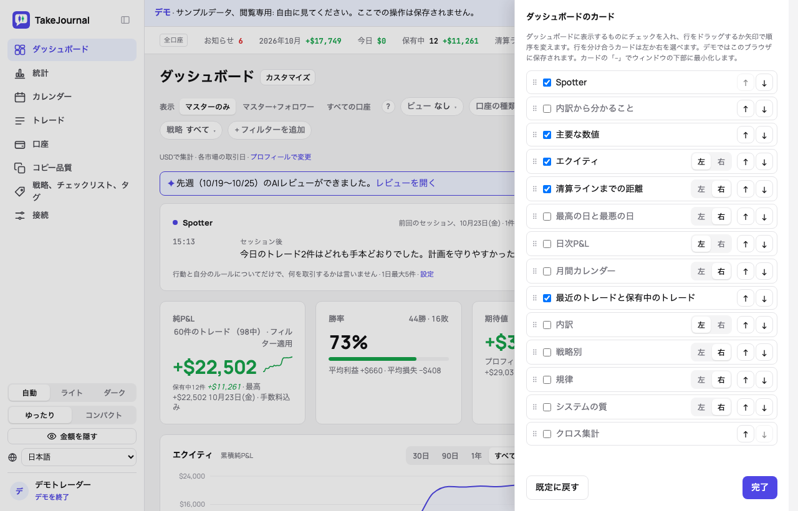
Task: Click the カレンダー calendar icon
Action: pos(20,97)
